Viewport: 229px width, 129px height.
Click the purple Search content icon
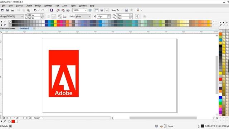coord(52,10)
